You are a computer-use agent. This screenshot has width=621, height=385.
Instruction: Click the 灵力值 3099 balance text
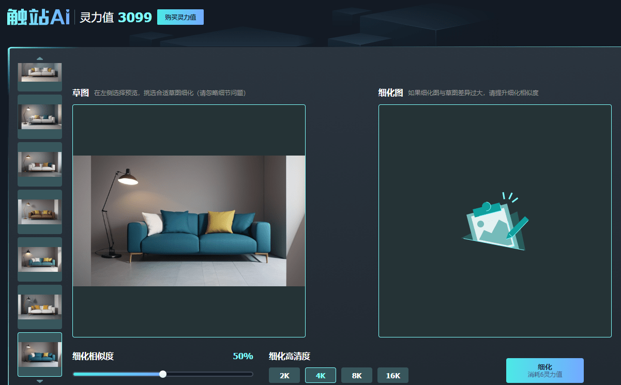click(x=116, y=18)
